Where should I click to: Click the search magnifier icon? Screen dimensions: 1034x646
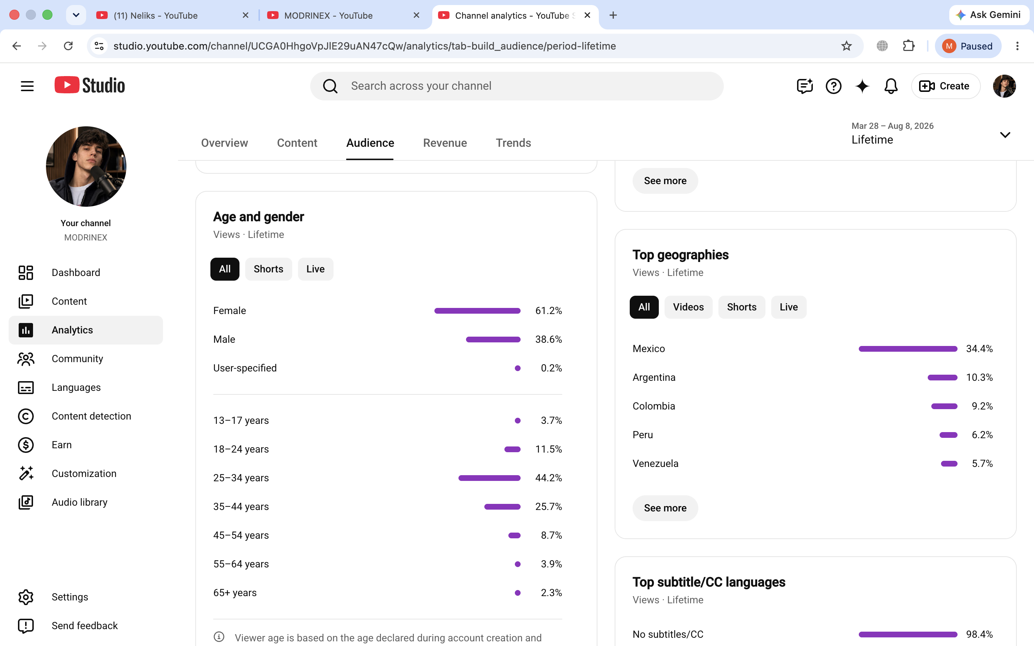click(x=330, y=86)
